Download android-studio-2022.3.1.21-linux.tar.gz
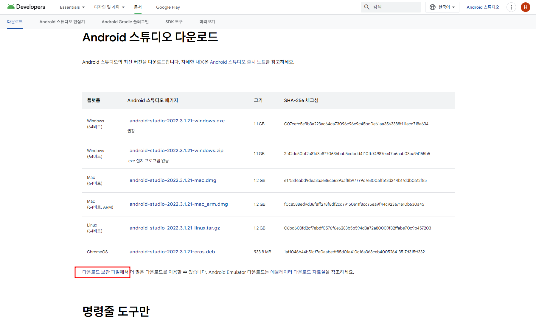 [175, 228]
